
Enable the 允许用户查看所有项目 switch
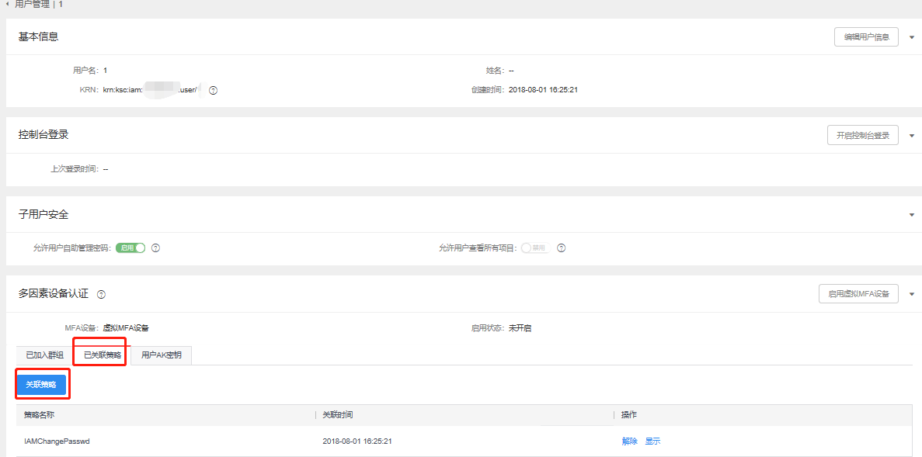(534, 248)
